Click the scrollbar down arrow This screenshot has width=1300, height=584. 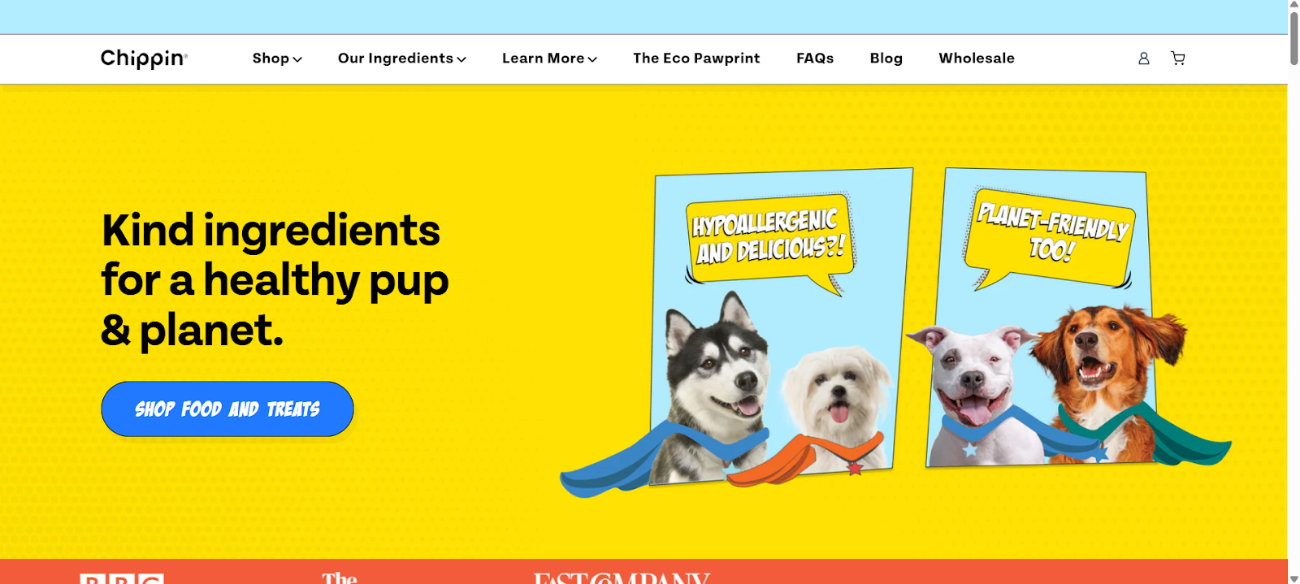pyautogui.click(x=1293, y=578)
